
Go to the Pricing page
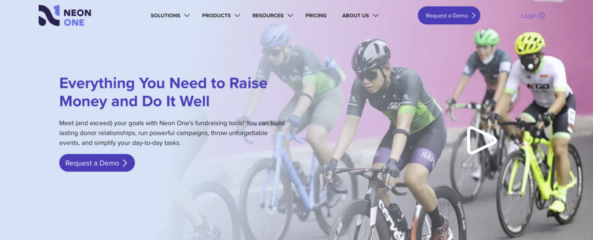point(316,16)
